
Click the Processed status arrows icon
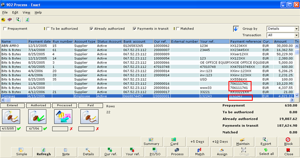coord(63,117)
